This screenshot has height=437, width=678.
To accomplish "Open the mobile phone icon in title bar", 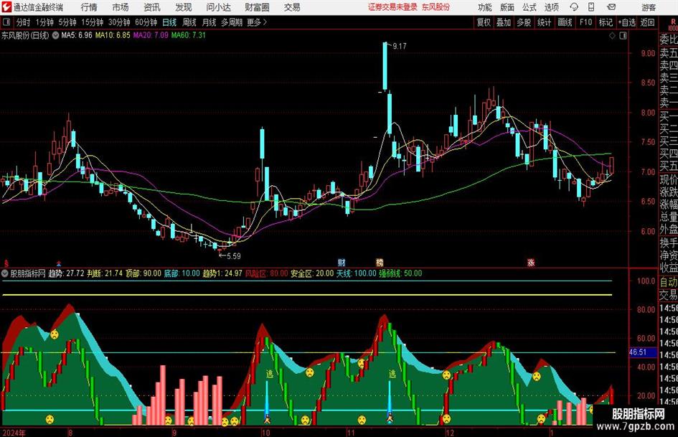I will pyautogui.click(x=591, y=7).
